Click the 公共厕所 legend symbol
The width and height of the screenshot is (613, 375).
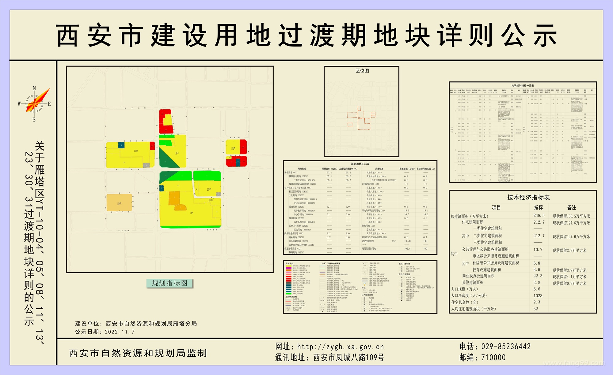tap(402, 298)
